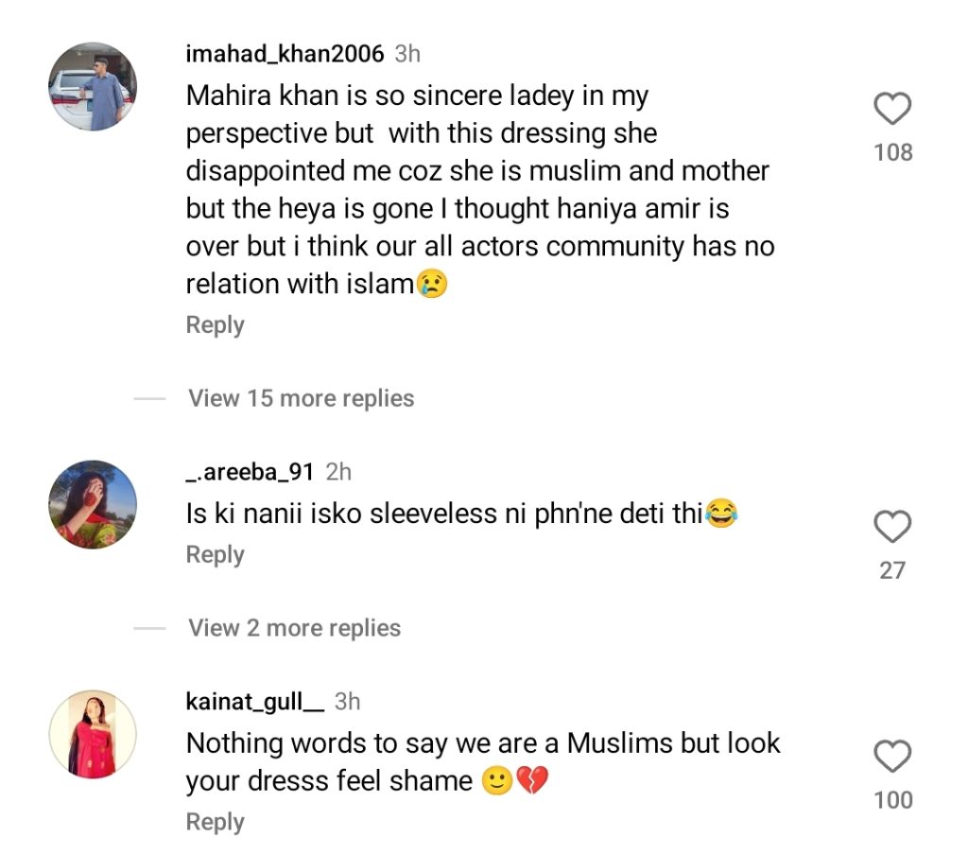Viewport: 968px width, 855px height.
Task: Open imahad_khan2006's profile picture
Action: coord(93,86)
